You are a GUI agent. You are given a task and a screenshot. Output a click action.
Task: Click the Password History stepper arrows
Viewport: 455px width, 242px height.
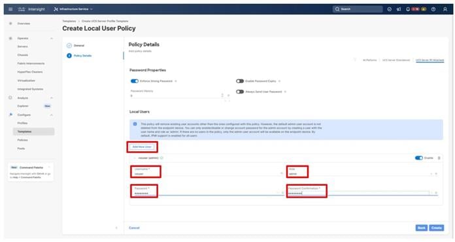click(222, 95)
